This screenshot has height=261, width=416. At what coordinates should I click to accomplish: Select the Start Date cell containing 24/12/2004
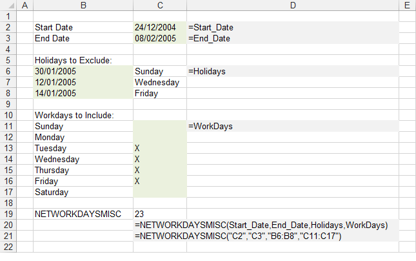coord(159,28)
